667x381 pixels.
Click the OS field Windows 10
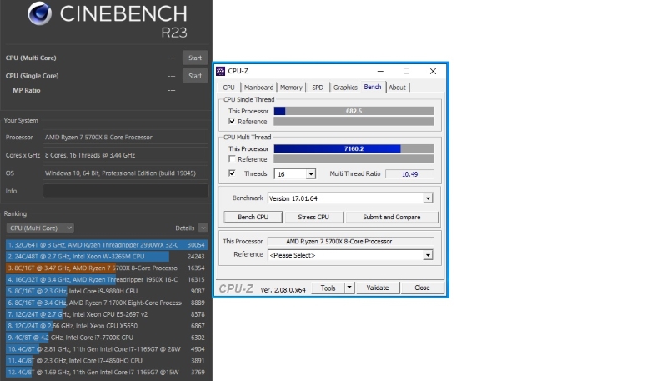pyautogui.click(x=126, y=173)
